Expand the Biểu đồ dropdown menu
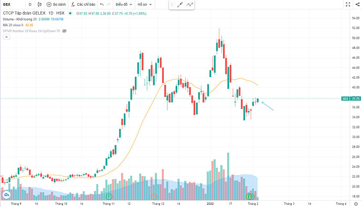The image size is (362, 207). 124,4
